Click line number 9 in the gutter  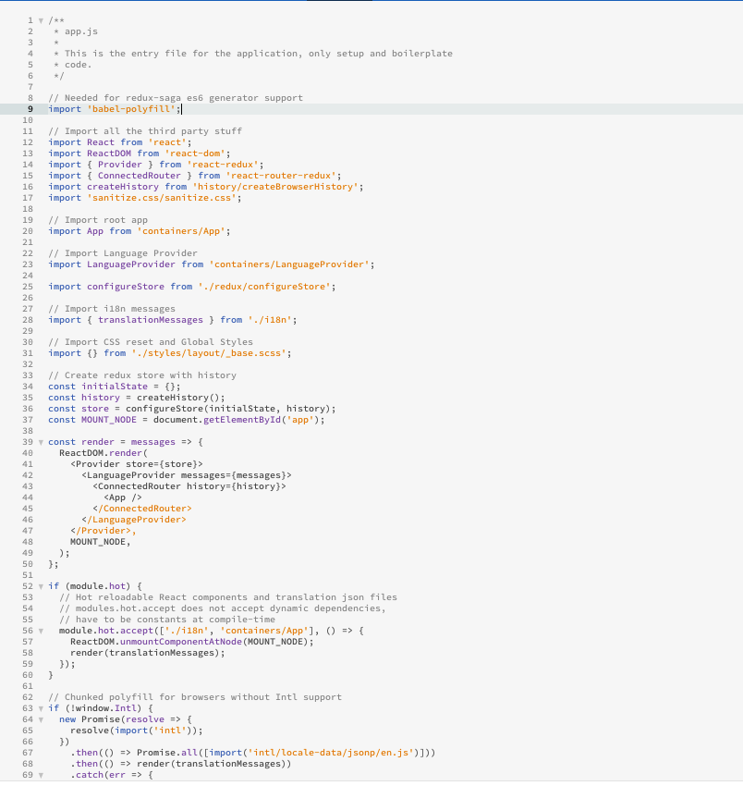click(x=30, y=109)
